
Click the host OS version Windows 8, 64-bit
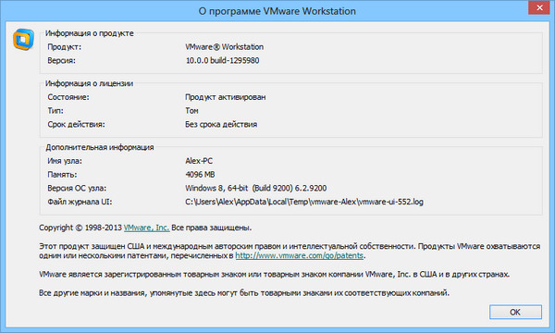[256, 189]
